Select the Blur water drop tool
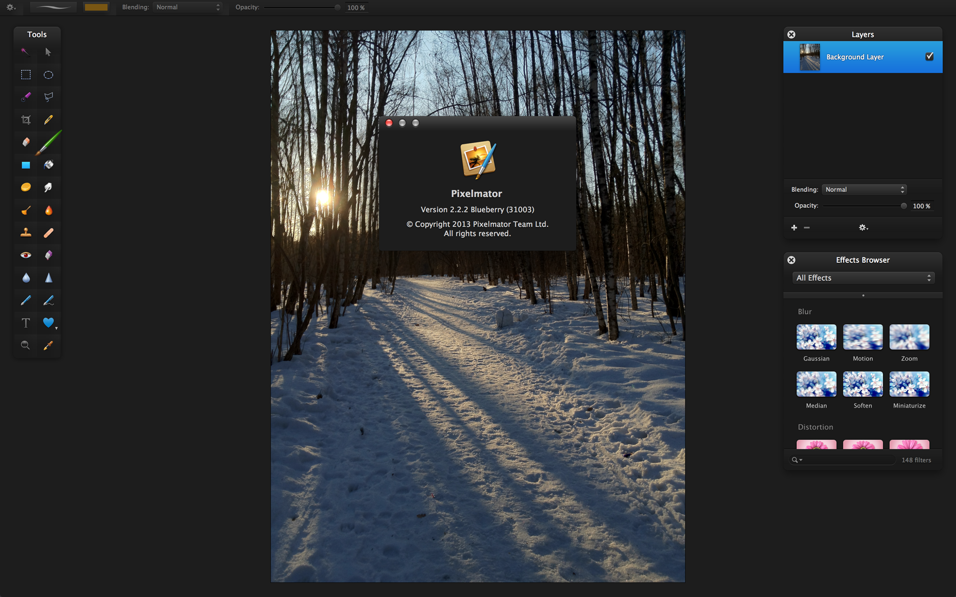 point(25,278)
